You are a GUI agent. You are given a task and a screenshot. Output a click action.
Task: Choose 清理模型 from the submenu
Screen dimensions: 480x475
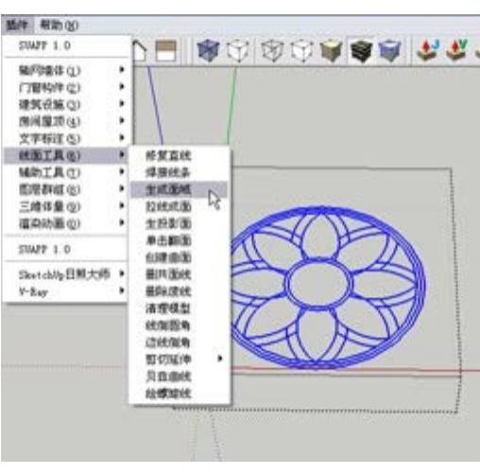pos(180,308)
